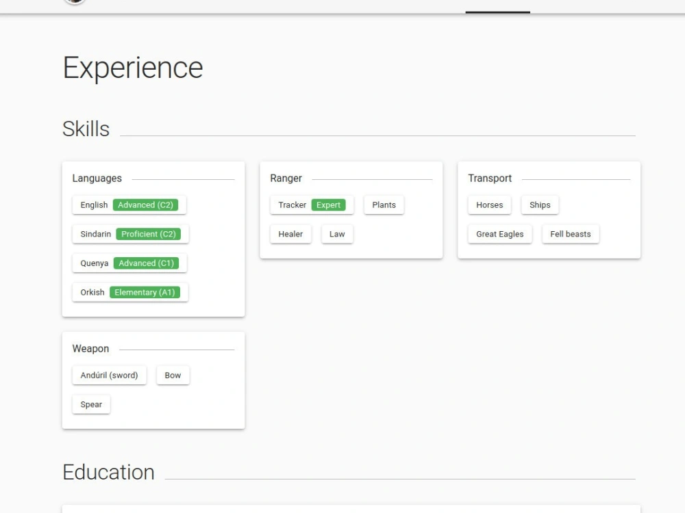
Task: Click the Law skill chip
Action: 337,234
